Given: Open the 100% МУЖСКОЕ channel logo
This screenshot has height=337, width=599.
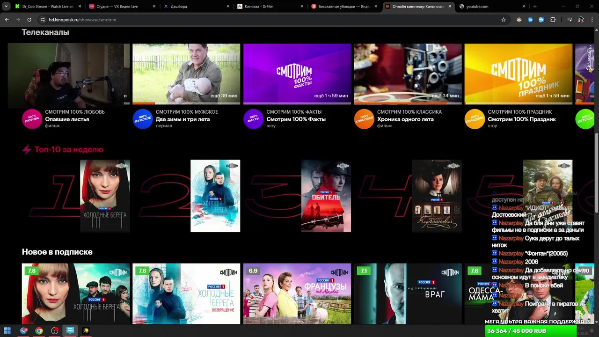Looking at the screenshot, I should pos(143,119).
